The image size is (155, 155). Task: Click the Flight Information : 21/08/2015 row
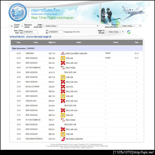click(x=77, y=48)
